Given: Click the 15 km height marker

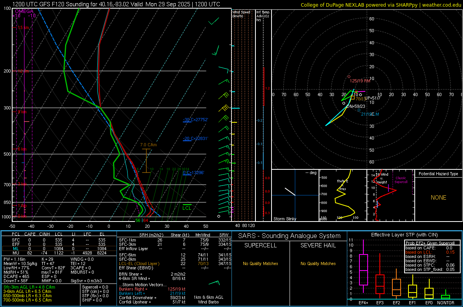Looking at the screenshot, I should [x=23, y=27].
